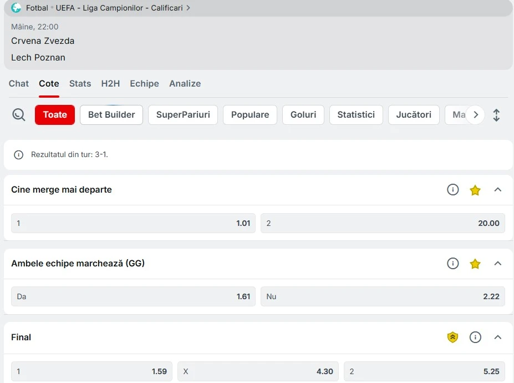Toggle favorite star for Cine merge mai departe
This screenshot has height=383, width=514.
(475, 190)
